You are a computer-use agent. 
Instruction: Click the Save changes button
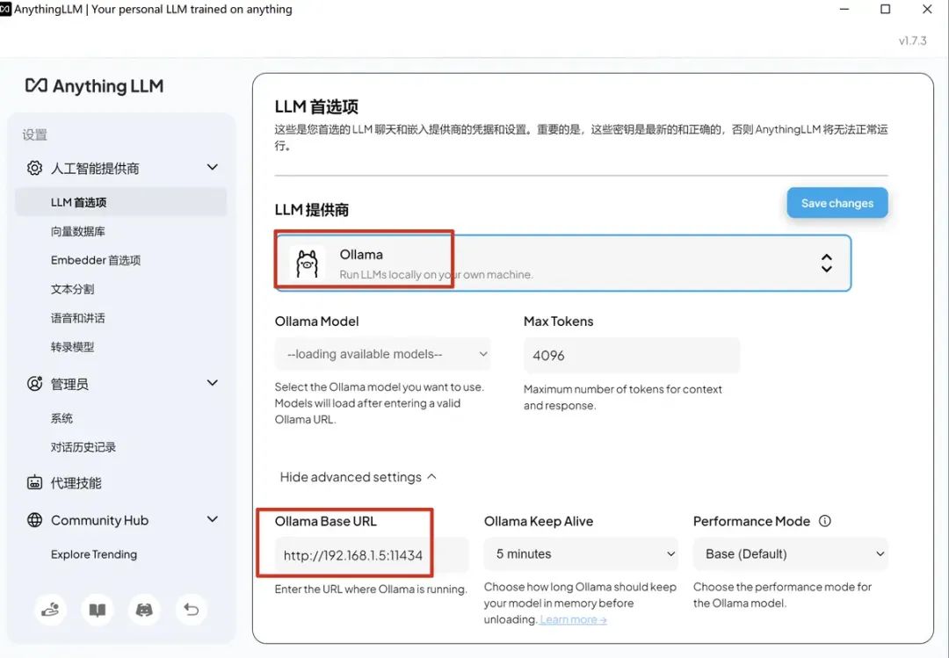[837, 203]
